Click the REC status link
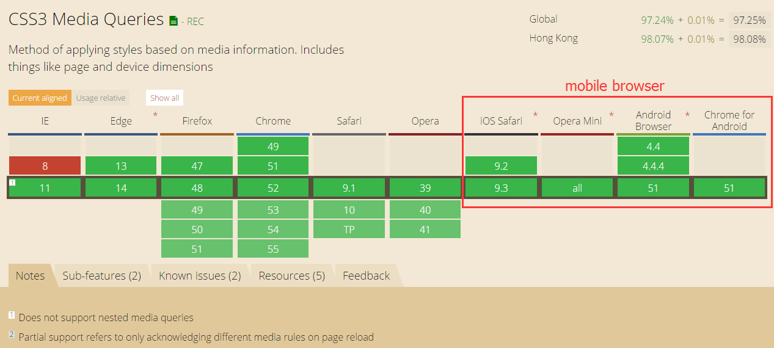The width and height of the screenshot is (774, 348). [x=195, y=22]
